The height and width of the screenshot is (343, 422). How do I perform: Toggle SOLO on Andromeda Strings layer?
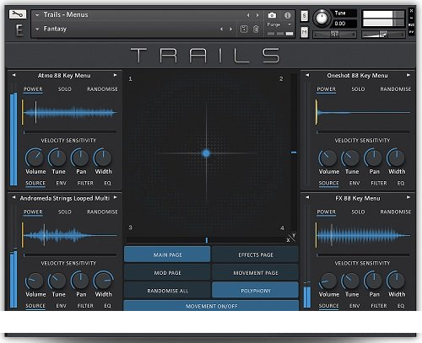pyautogui.click(x=65, y=212)
